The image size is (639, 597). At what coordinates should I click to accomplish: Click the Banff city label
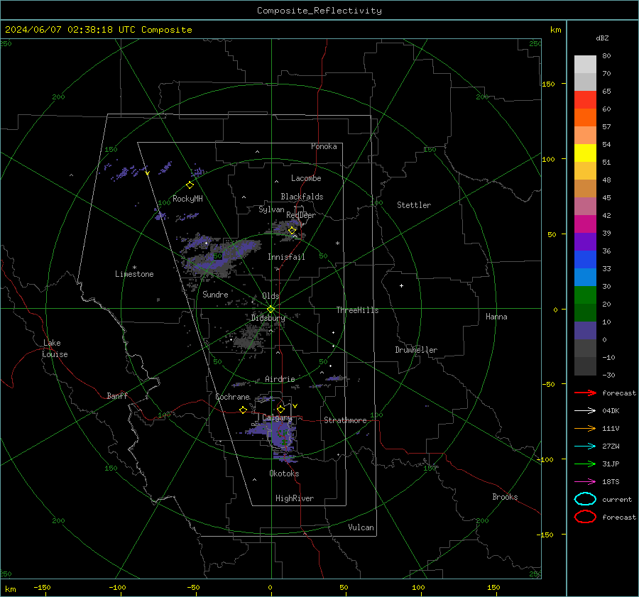click(x=117, y=395)
